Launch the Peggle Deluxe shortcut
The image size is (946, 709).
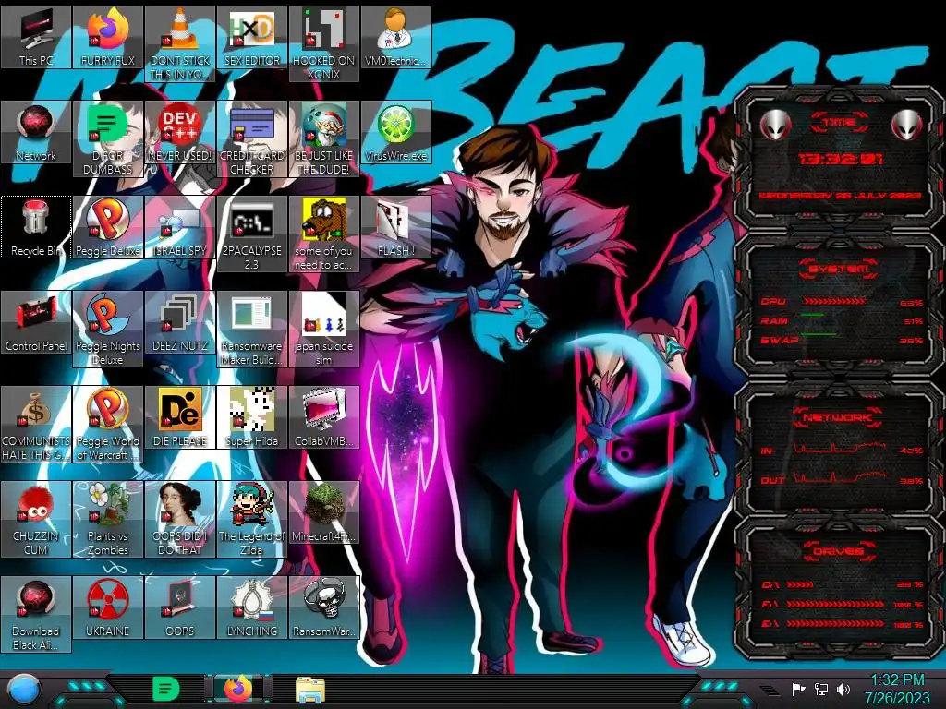pyautogui.click(x=108, y=227)
